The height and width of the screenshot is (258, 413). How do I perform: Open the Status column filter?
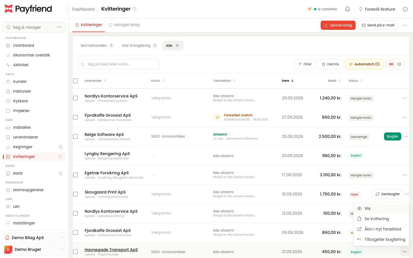[x=362, y=81]
